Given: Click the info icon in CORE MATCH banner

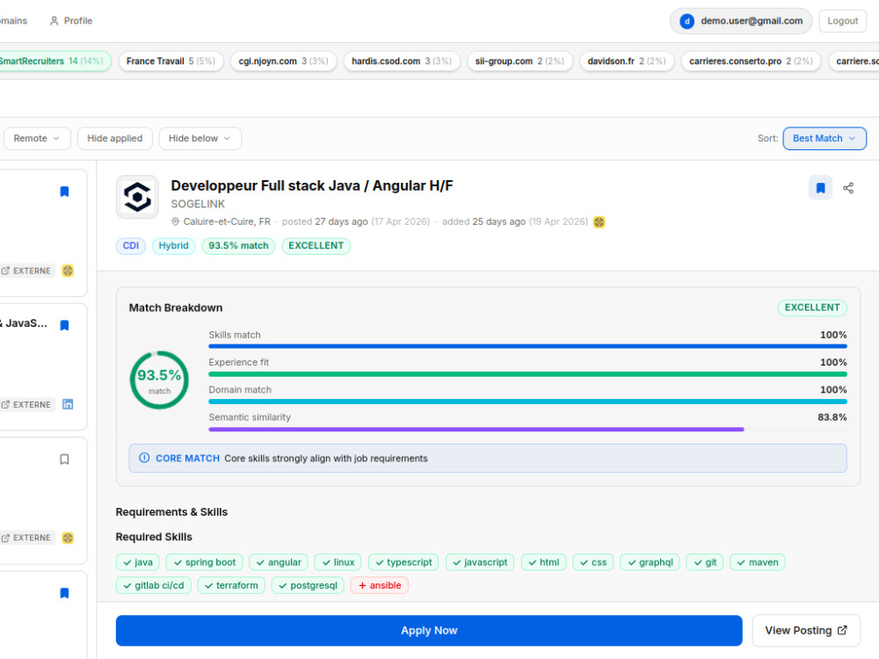Looking at the screenshot, I should pos(144,458).
